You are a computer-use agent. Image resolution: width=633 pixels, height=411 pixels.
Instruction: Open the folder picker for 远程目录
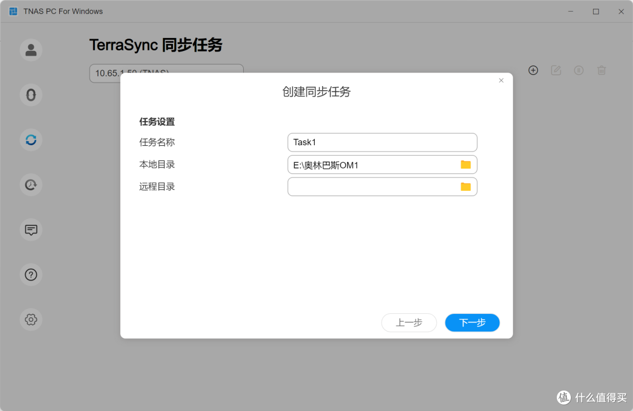click(x=465, y=187)
